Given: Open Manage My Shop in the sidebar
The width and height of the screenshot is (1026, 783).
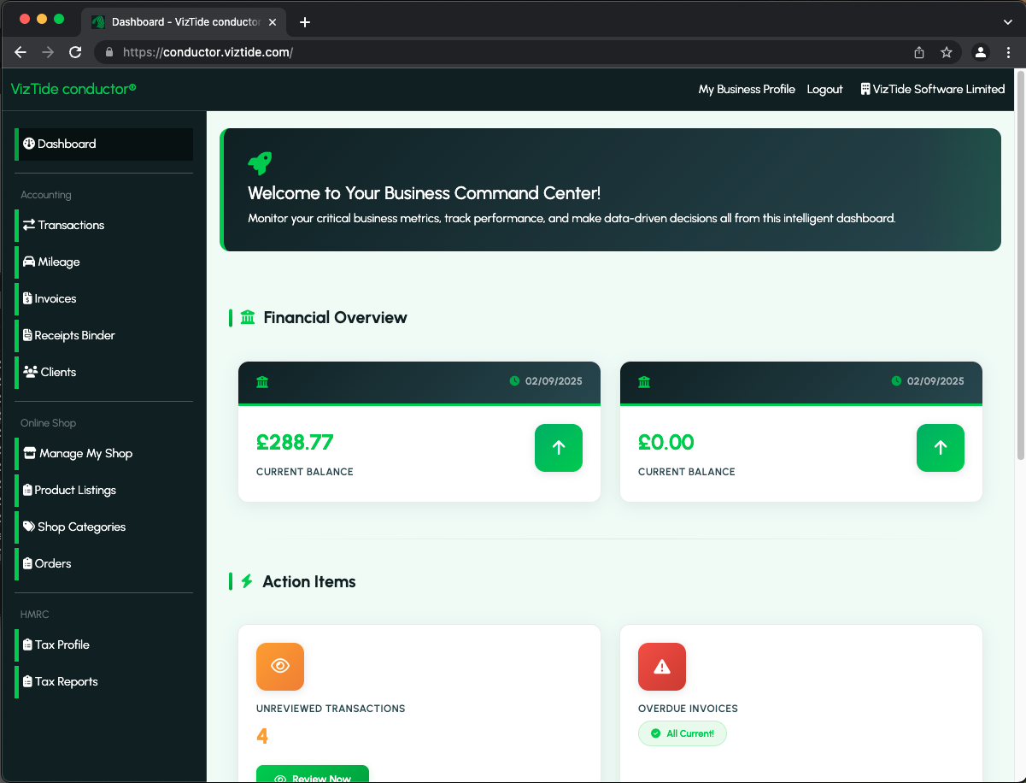Looking at the screenshot, I should coord(104,453).
